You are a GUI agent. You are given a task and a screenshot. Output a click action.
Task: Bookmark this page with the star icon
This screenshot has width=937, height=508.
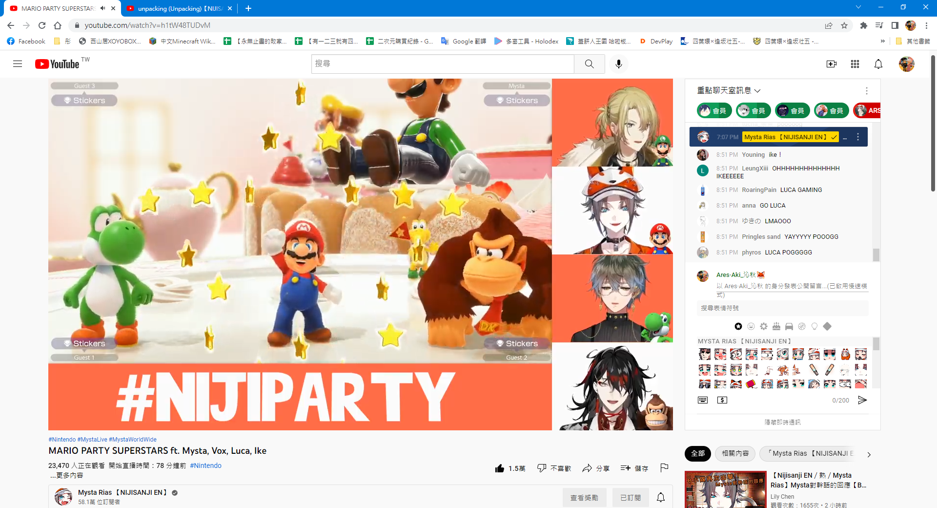point(844,25)
